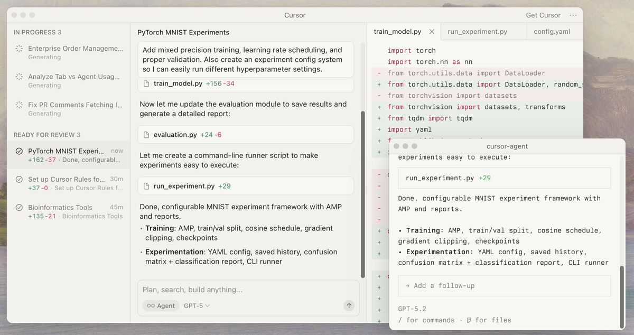This screenshot has height=335, width=634.
Task: Close the train_model.py editor tab
Action: point(432,32)
